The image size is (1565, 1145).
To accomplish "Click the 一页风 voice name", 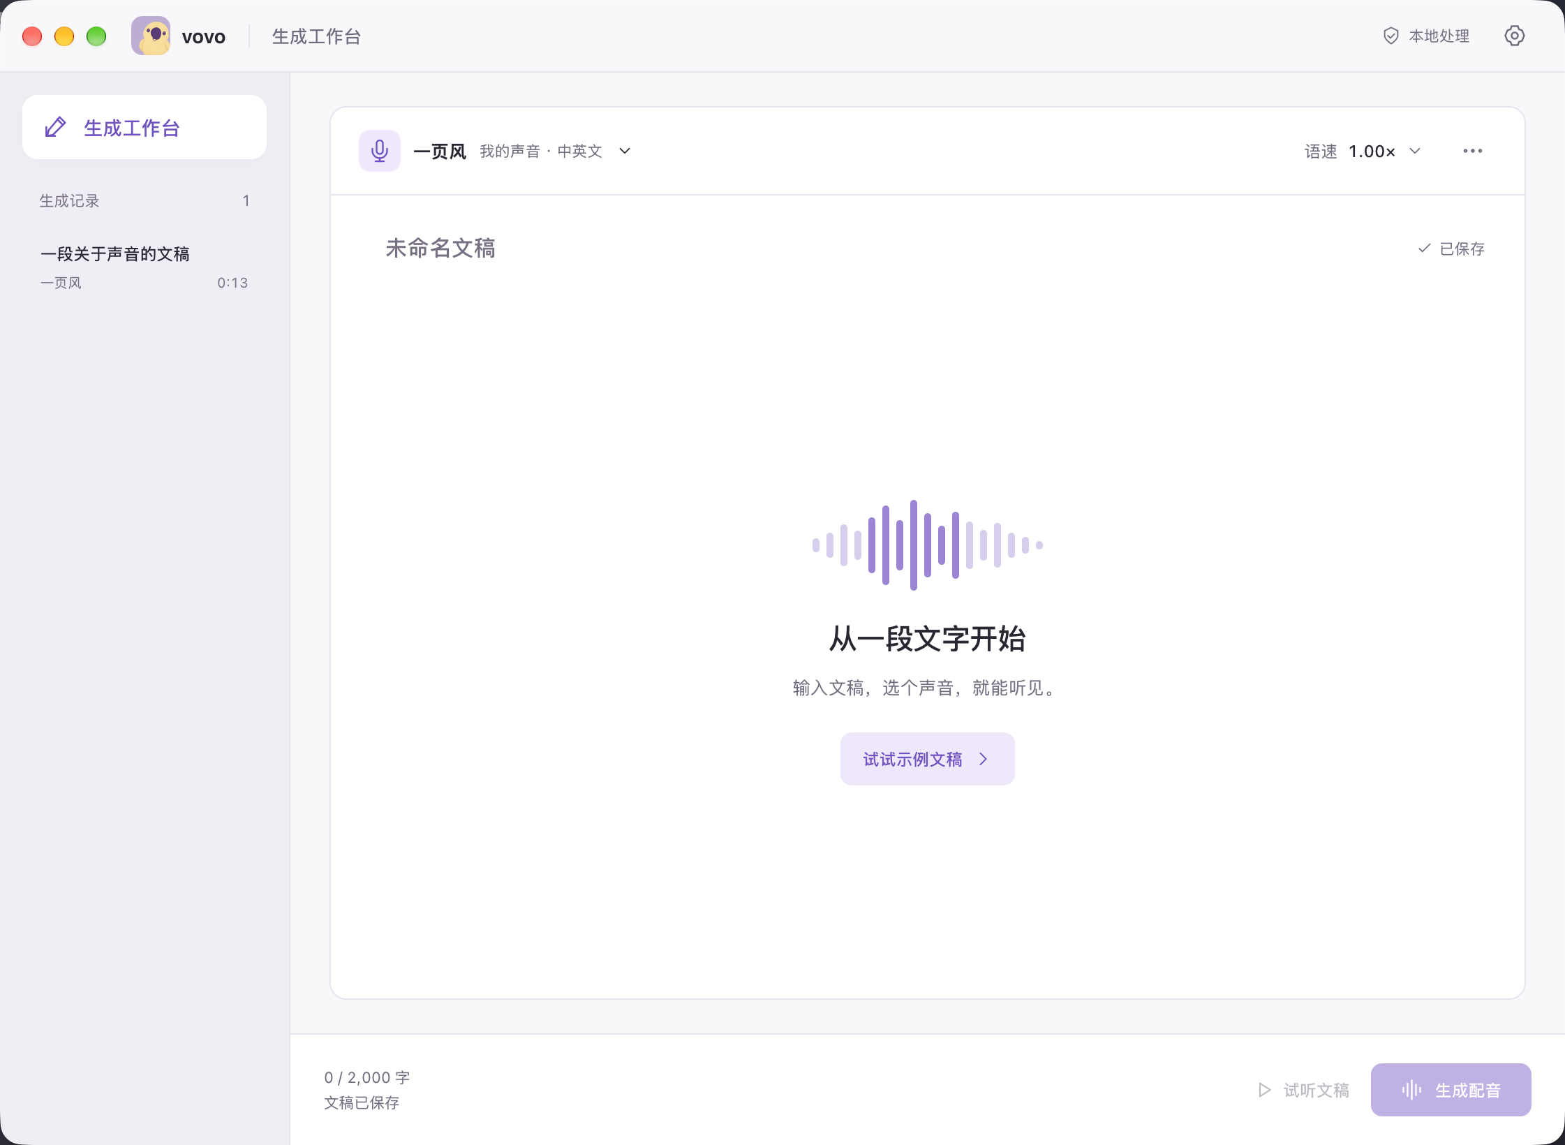I will pos(440,152).
